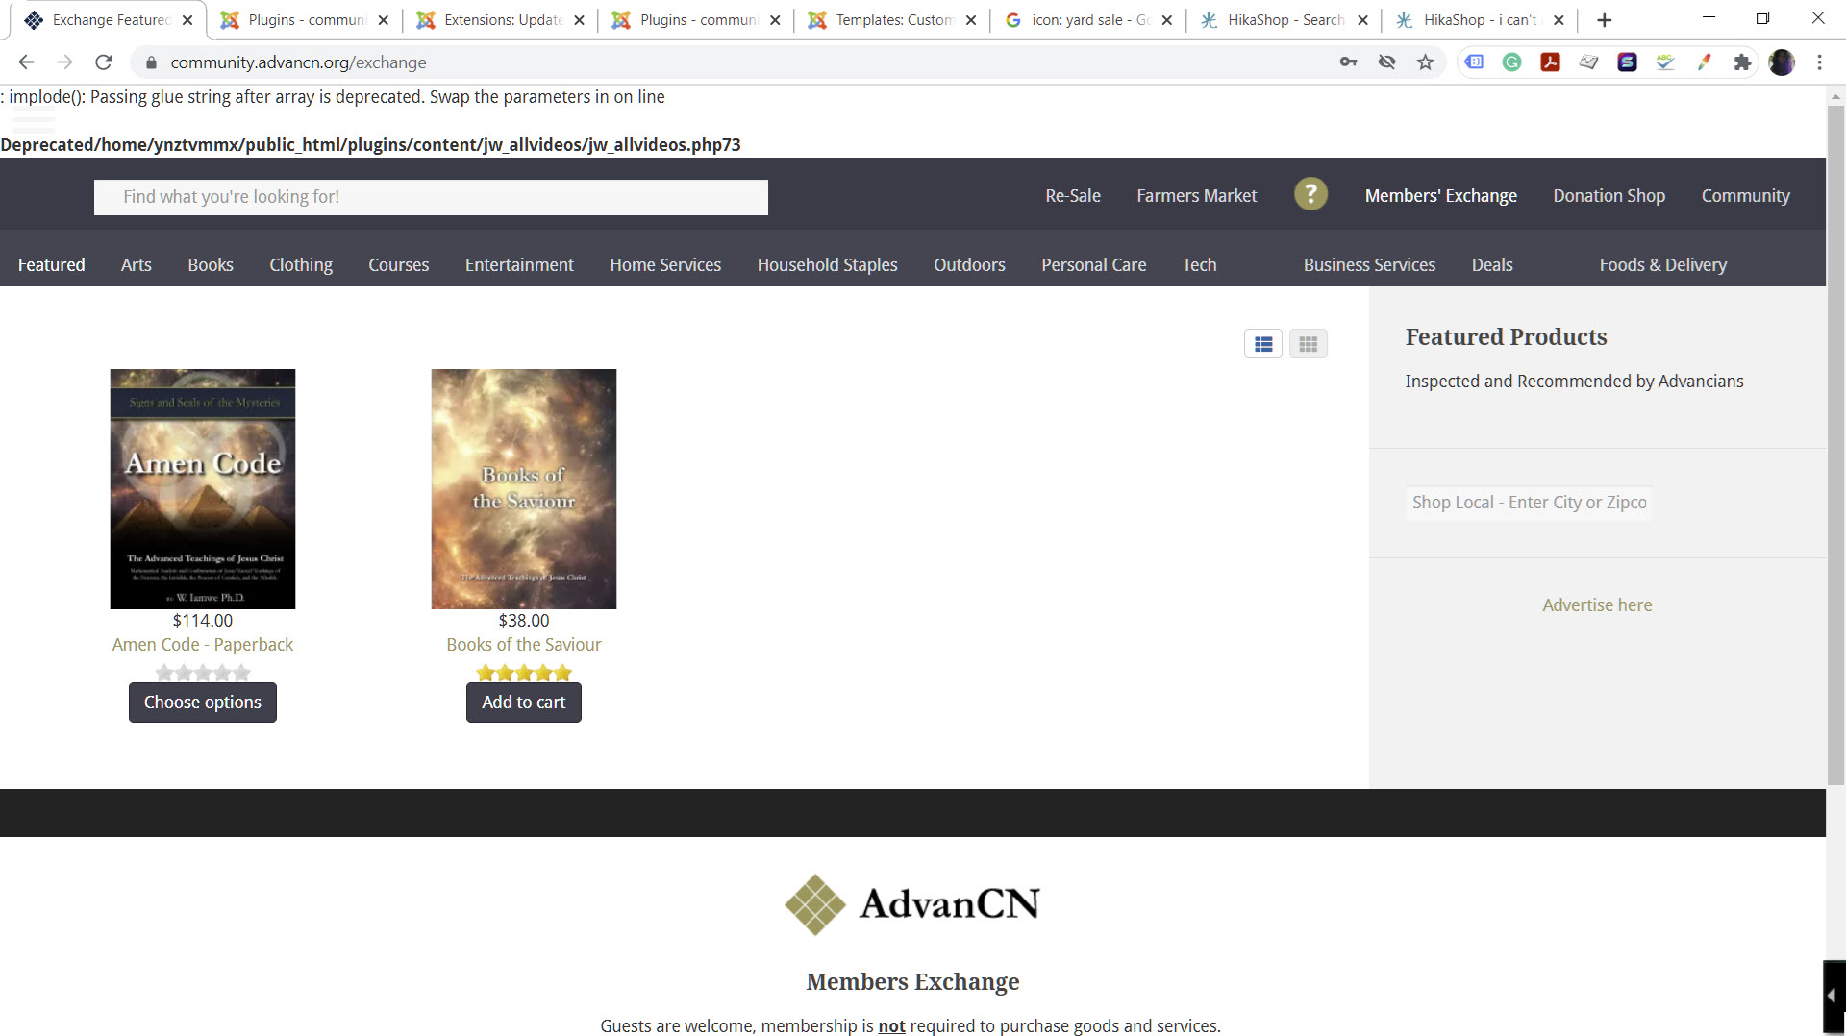The width and height of the screenshot is (1846, 1036).
Task: Click the ABC spell check extension icon
Action: click(1665, 62)
